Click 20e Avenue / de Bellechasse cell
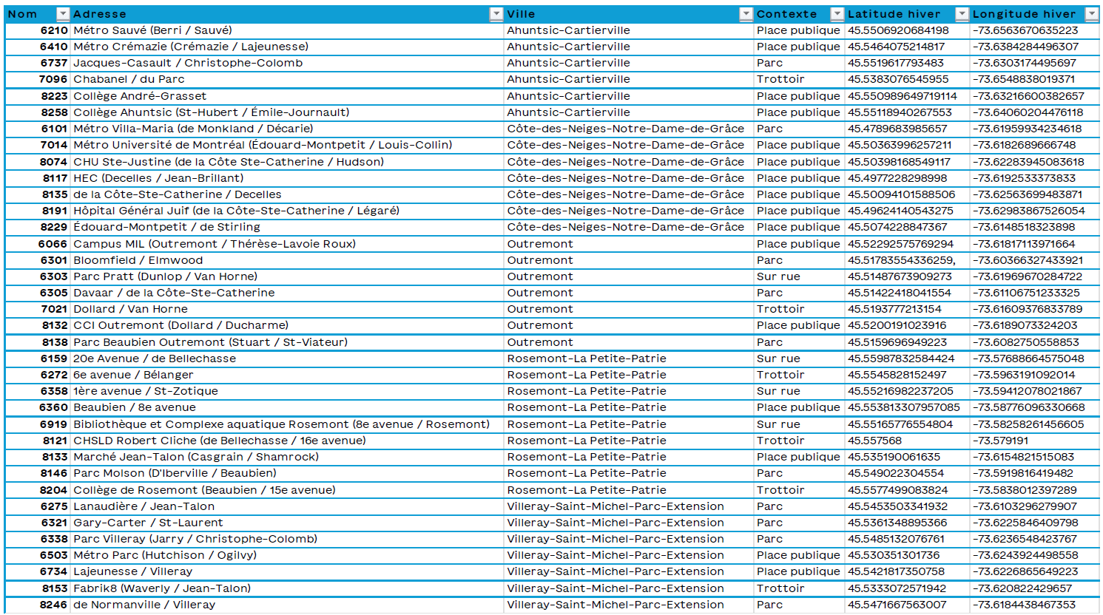1103x615 pixels. [x=287, y=359]
